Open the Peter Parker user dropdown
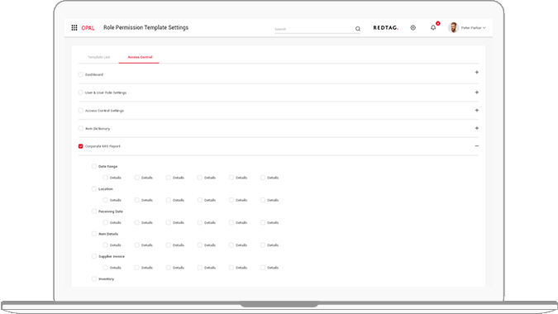Viewport: 558px width, 314px height. pyautogui.click(x=474, y=28)
